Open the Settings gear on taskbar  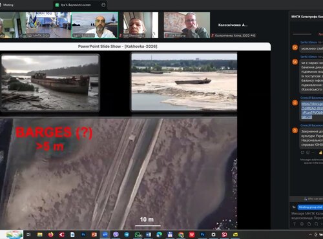click(x=213, y=234)
